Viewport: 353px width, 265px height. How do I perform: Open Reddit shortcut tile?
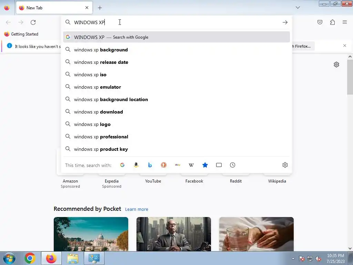click(236, 181)
